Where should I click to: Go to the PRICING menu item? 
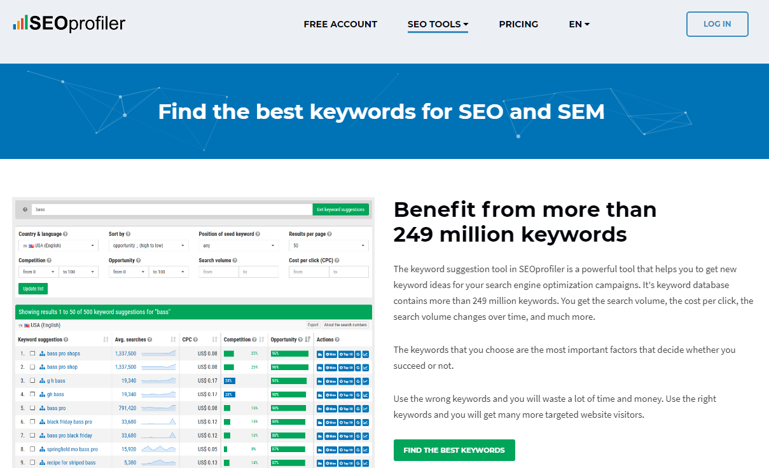[518, 24]
